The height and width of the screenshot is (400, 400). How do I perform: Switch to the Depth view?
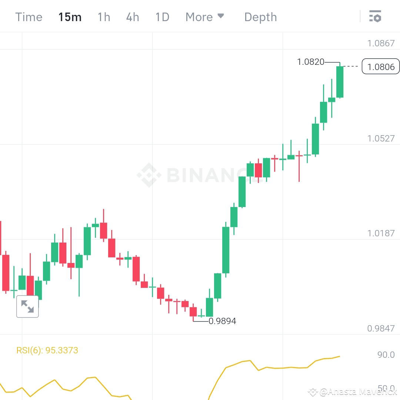coord(260,17)
